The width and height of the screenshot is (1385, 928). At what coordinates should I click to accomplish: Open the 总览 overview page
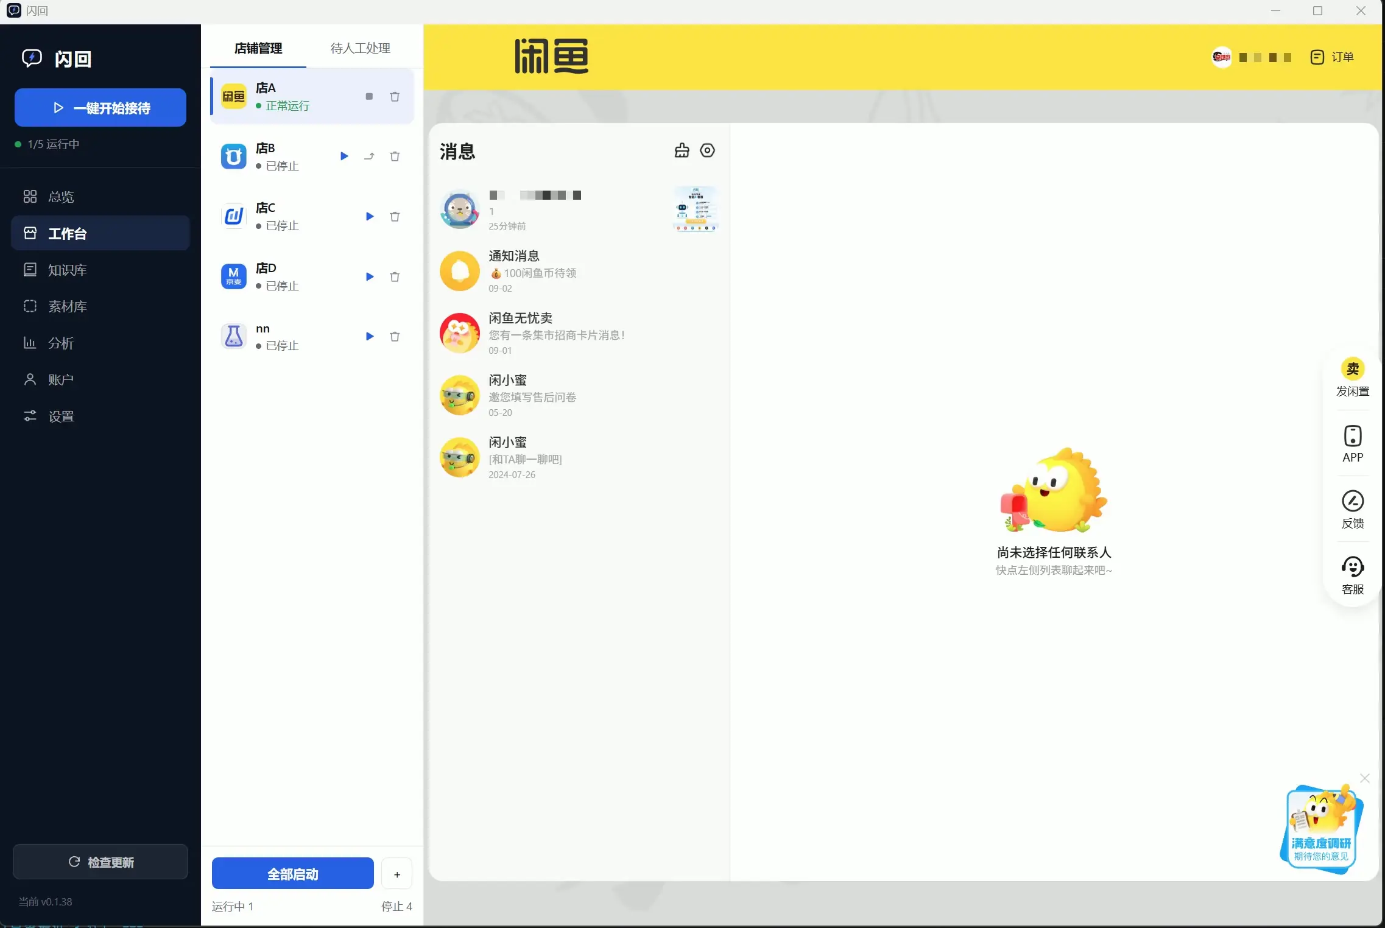(x=100, y=197)
